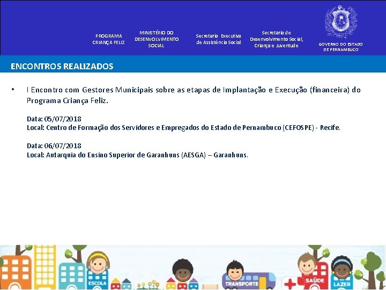Click the 'Data: 06/07/2018' line

click(x=54, y=146)
